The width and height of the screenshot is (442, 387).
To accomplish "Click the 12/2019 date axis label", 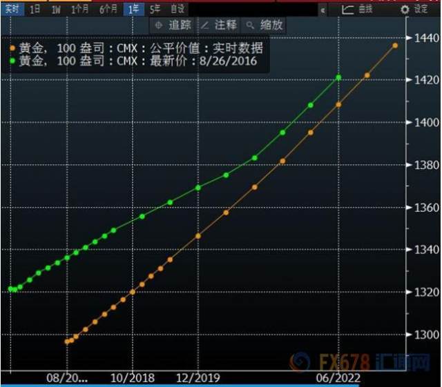I will click(x=198, y=378).
